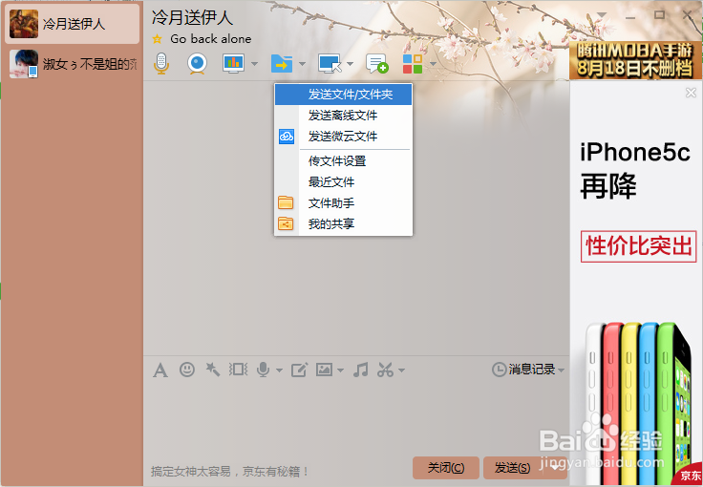Open 传文件设置 from the menu

coord(343,160)
